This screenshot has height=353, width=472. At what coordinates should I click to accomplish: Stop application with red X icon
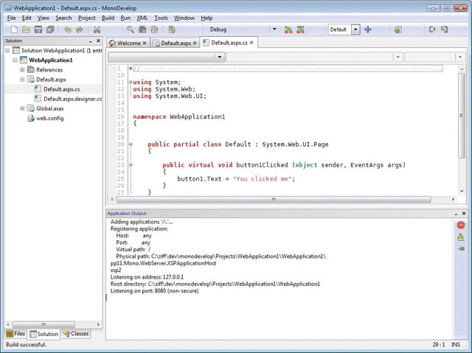pos(460,225)
